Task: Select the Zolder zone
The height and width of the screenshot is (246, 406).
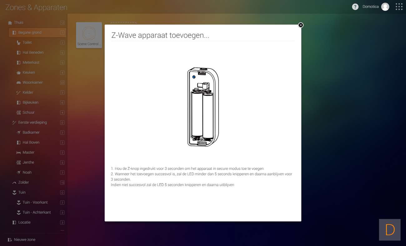Action: pos(23,183)
